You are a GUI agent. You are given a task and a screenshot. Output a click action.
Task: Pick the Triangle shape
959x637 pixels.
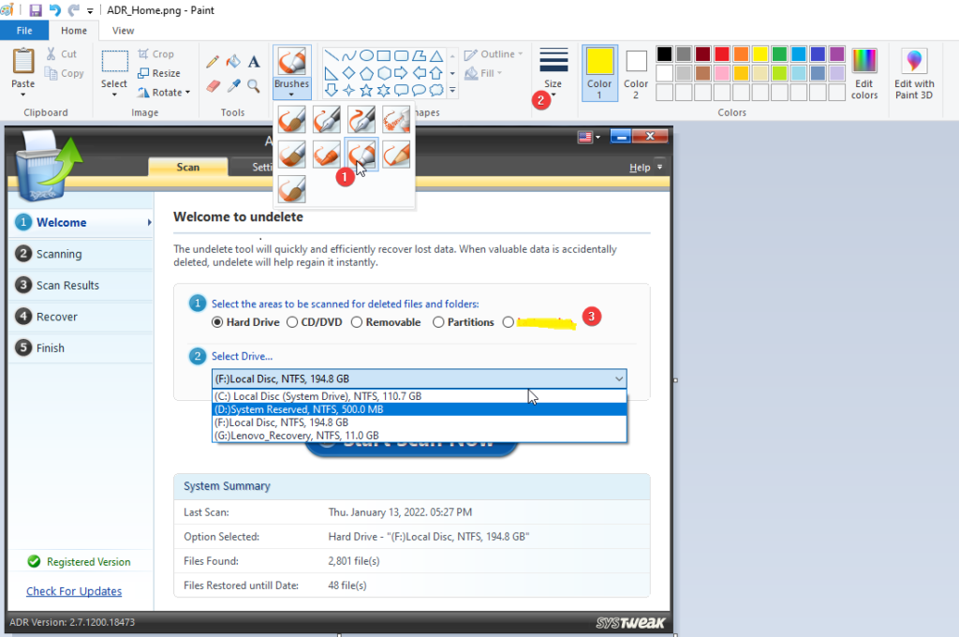(x=436, y=55)
